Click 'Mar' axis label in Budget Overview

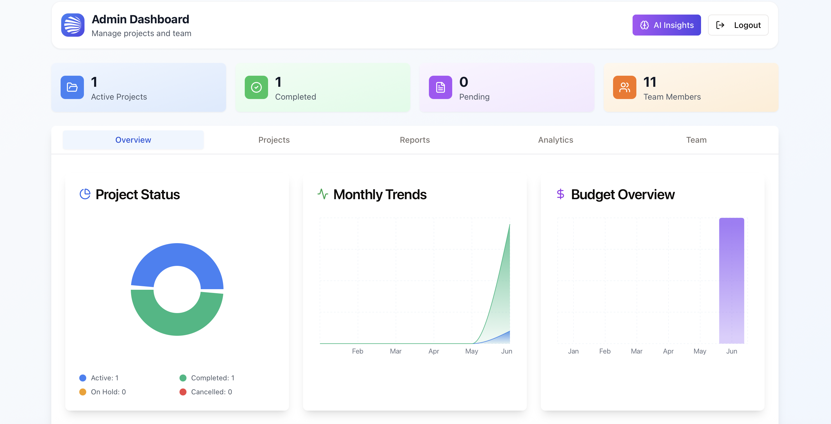[x=636, y=351]
